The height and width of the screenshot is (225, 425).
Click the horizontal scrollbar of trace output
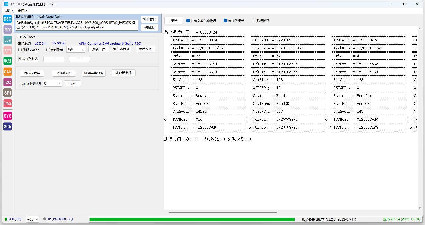click(x=223, y=212)
